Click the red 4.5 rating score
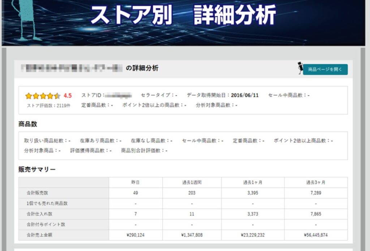The width and height of the screenshot is (370, 251). [x=68, y=96]
